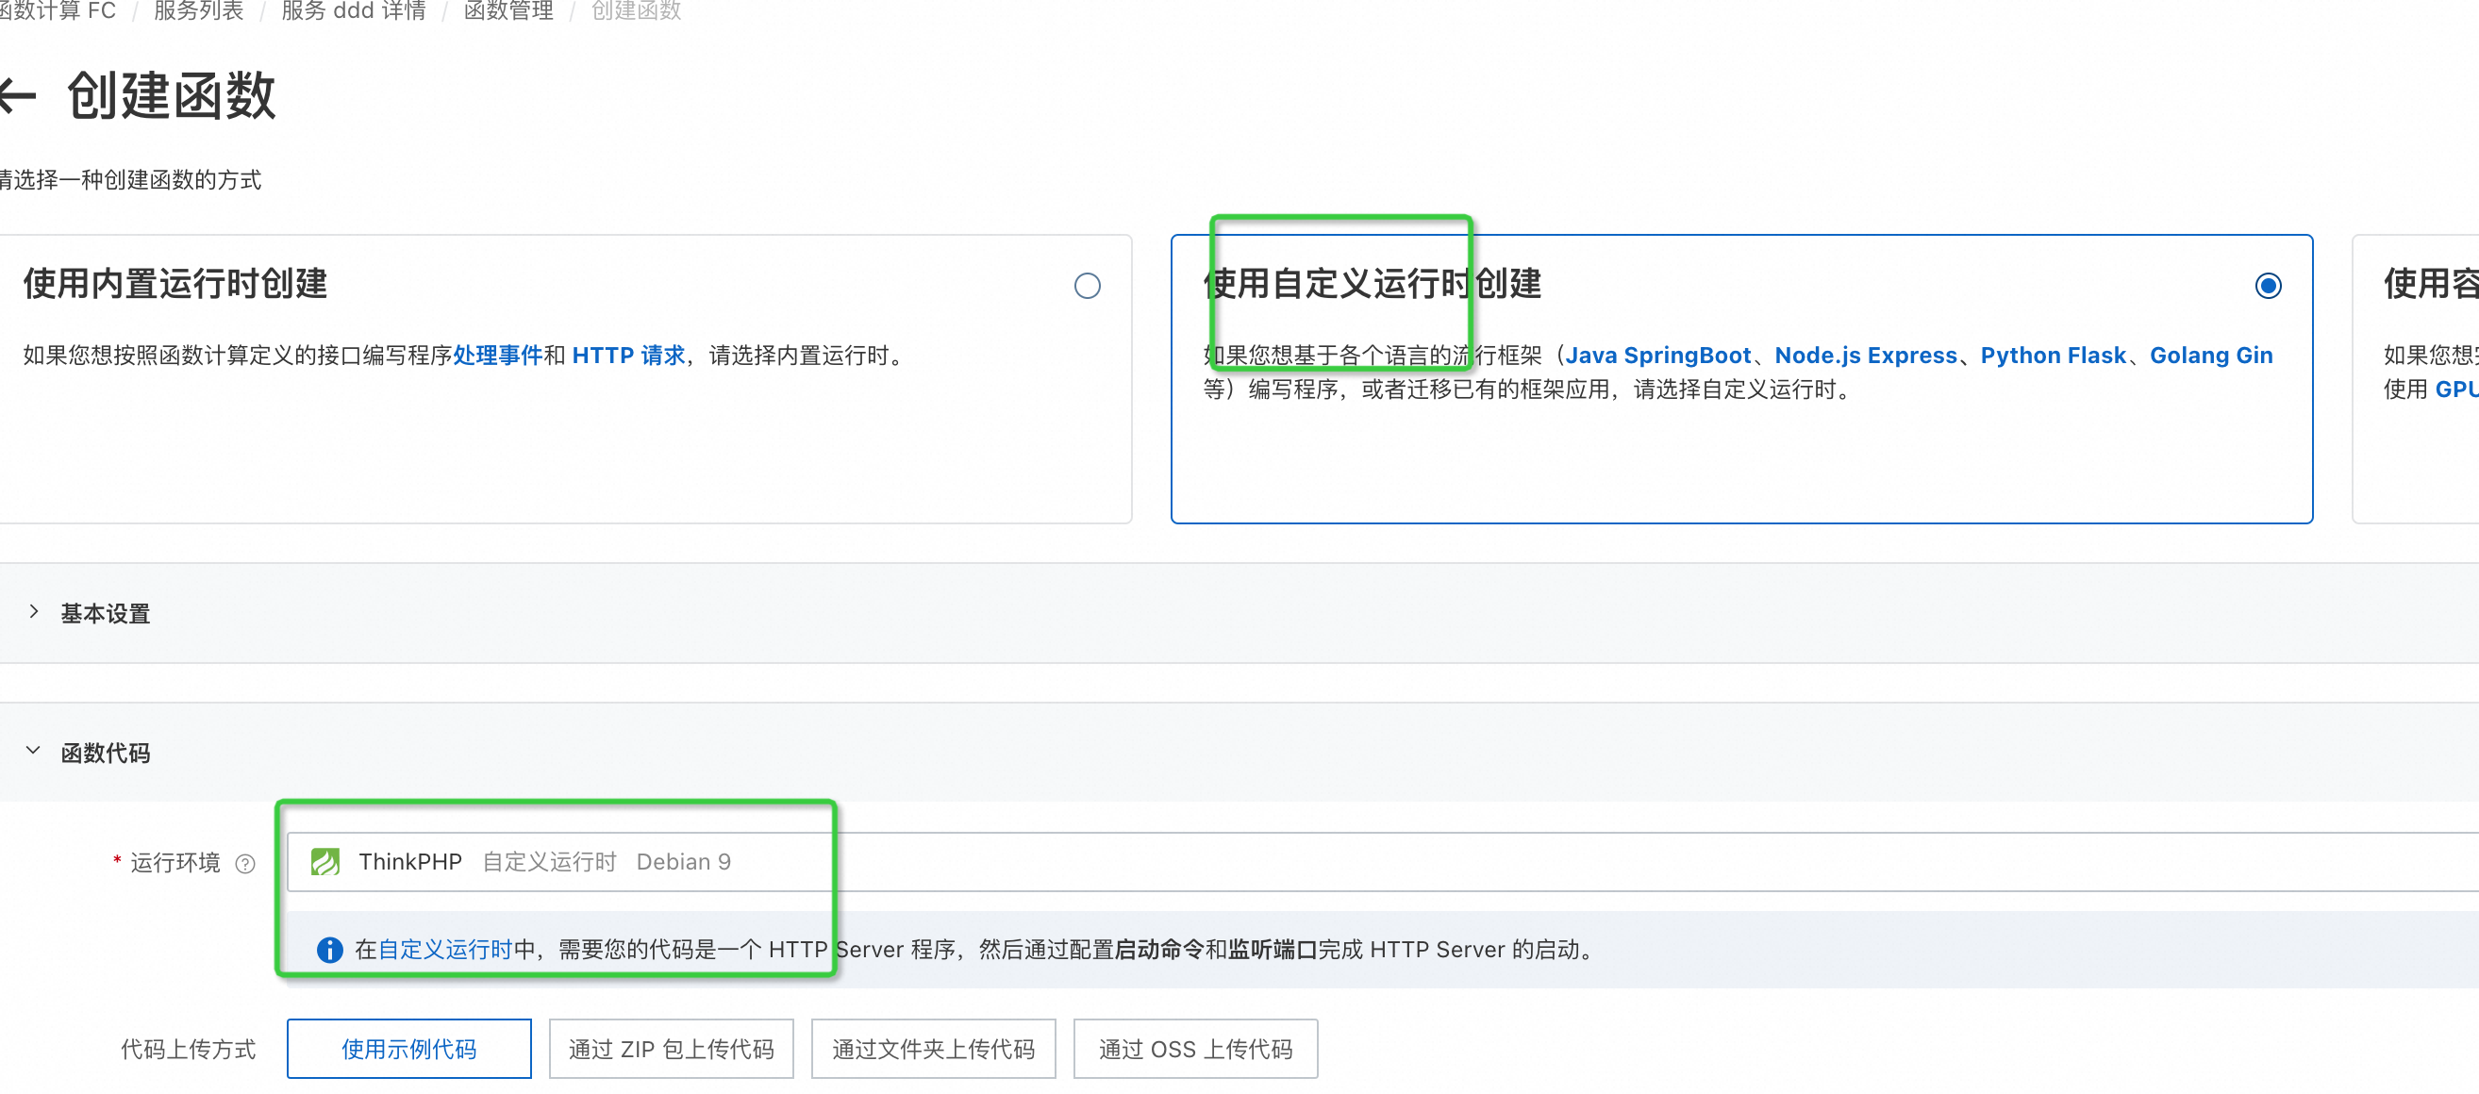Open 函数计算 FC in the breadcrumb

click(x=58, y=10)
